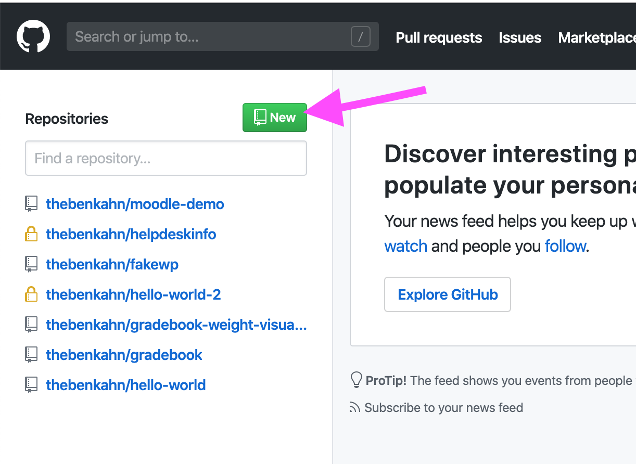Click the green New repository button

coord(274,118)
